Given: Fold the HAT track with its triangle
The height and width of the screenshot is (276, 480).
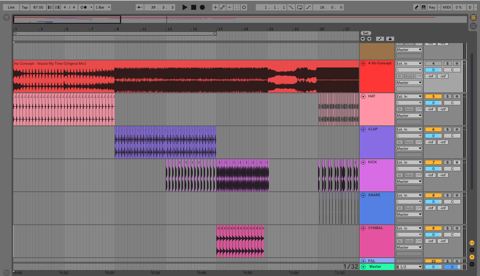Looking at the screenshot, I should [x=363, y=96].
